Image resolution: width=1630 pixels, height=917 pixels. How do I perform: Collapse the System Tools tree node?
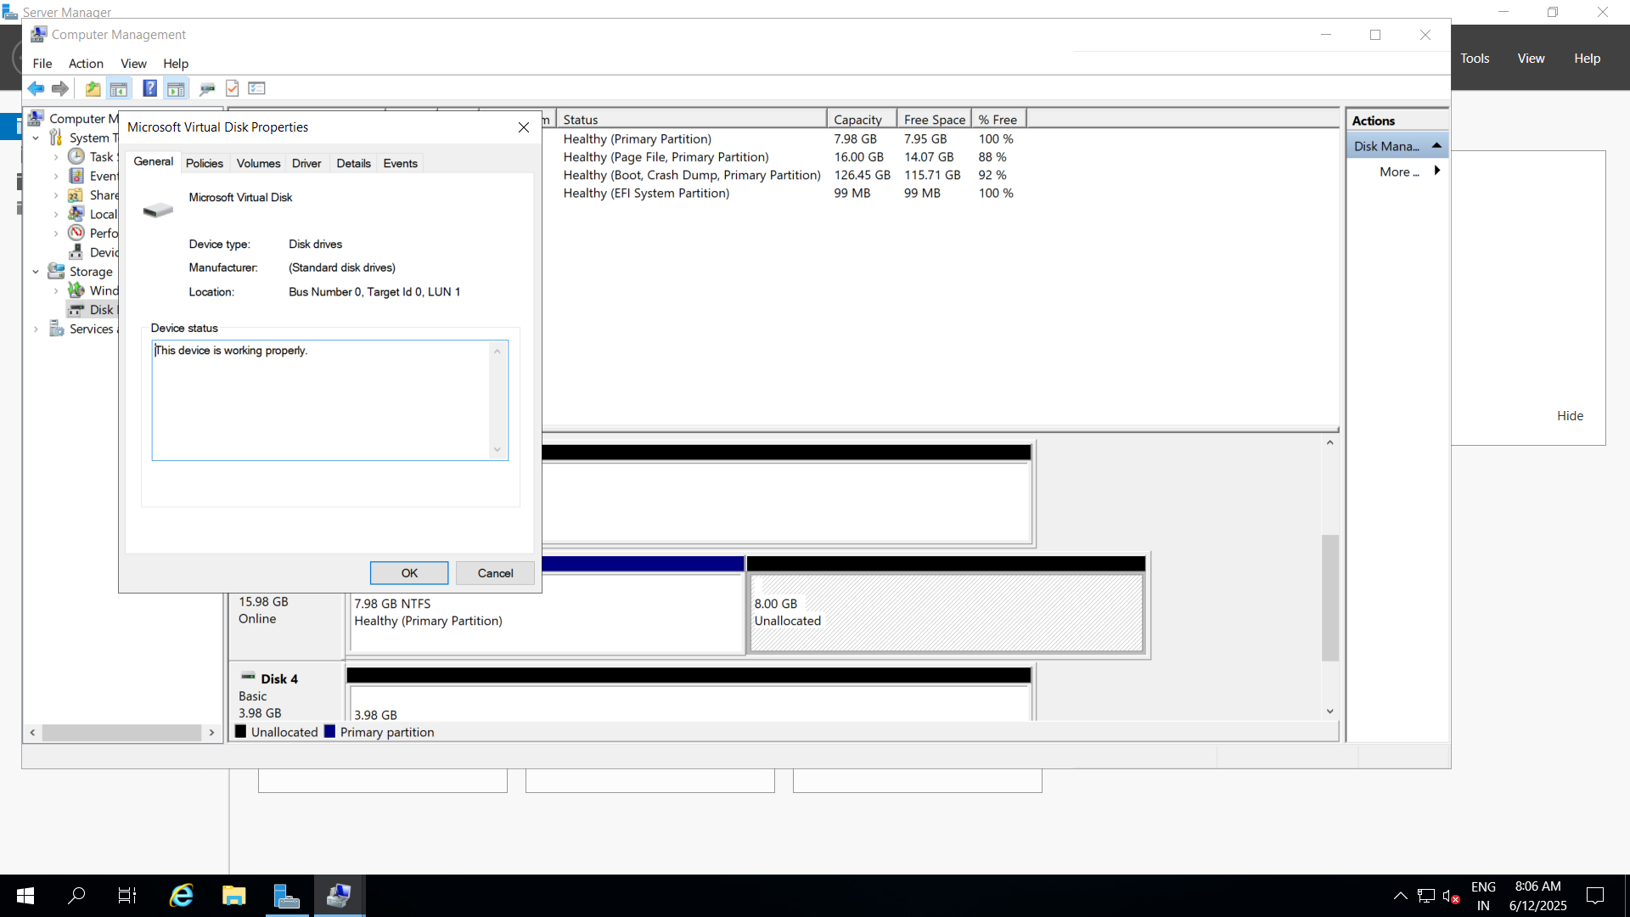point(36,138)
